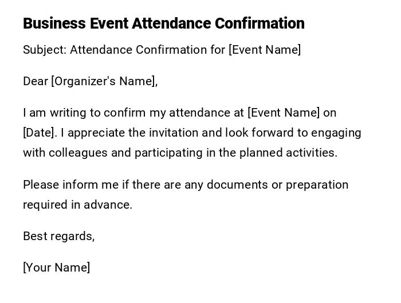Click the word "invitation"
The height and width of the screenshot is (303, 401).
[173, 133]
